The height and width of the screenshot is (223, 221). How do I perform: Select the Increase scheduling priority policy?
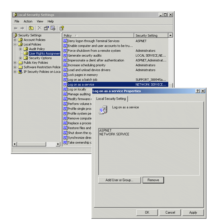tap(87, 65)
